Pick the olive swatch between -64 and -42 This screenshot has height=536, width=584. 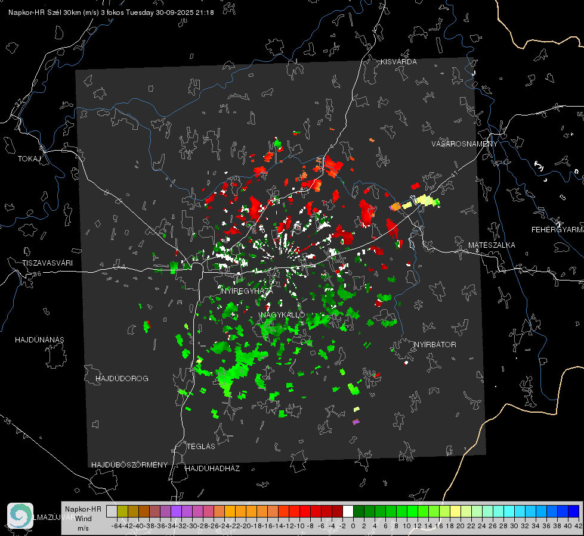122,511
